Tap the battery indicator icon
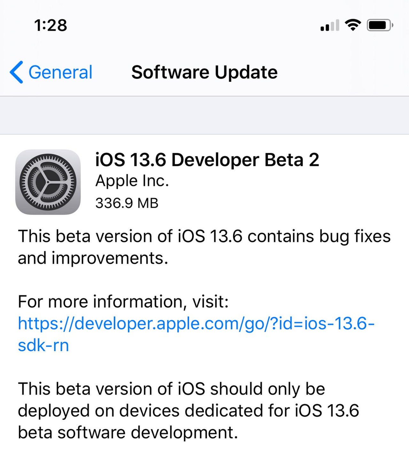The image size is (409, 455). coord(380,25)
